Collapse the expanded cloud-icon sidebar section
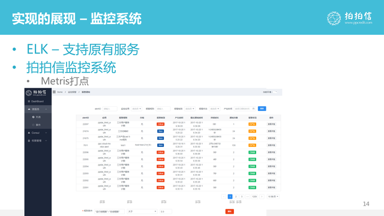The height and width of the screenshot is (216, 384). point(38,109)
